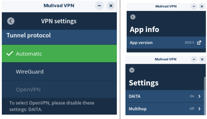Open external link icon beside app version

coord(199,43)
